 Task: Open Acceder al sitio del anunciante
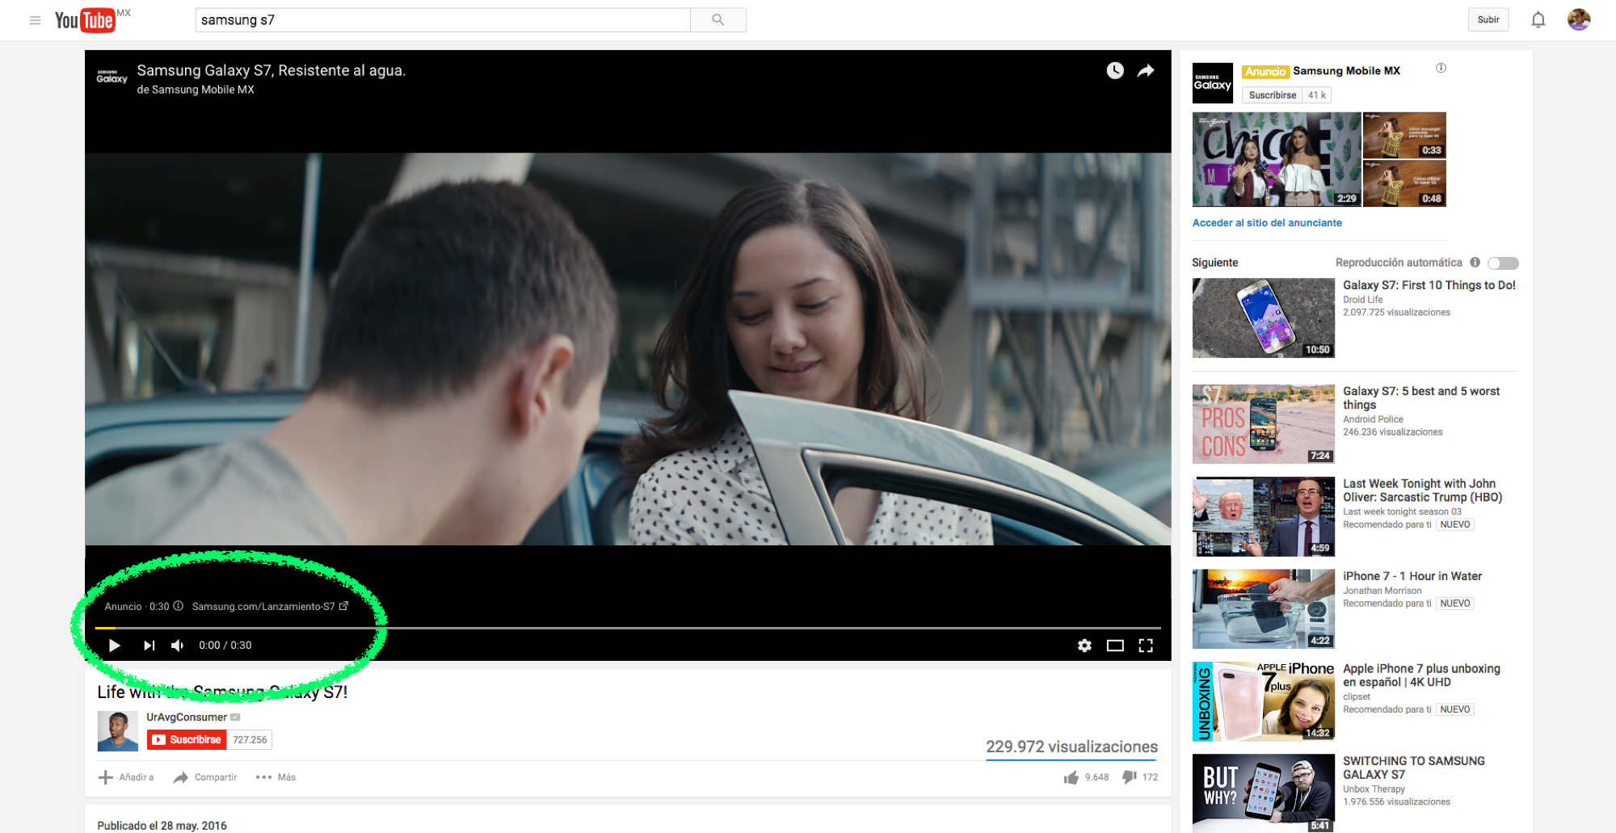click(1267, 223)
